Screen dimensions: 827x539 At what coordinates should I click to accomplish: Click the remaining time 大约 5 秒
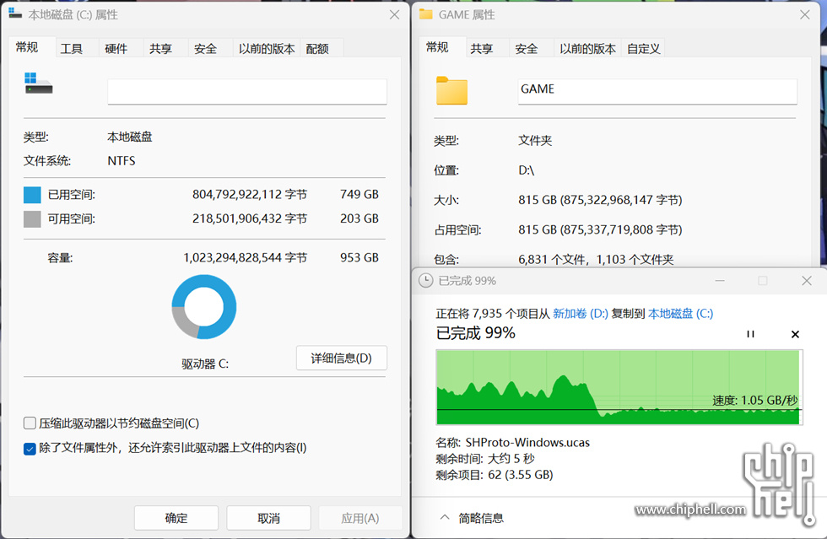pos(511,459)
